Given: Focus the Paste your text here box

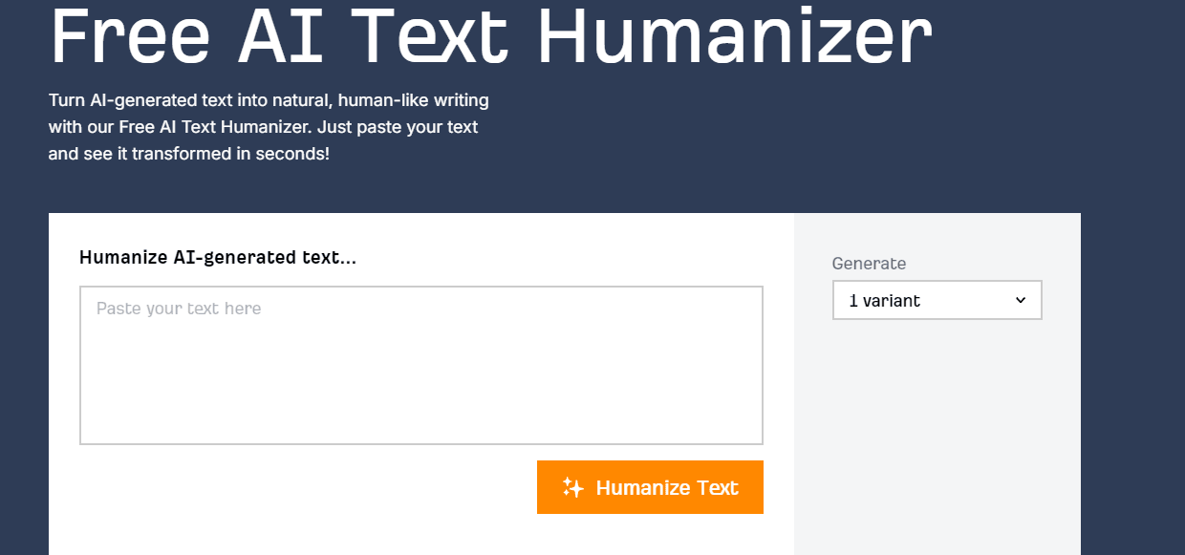Looking at the screenshot, I should coord(421,365).
